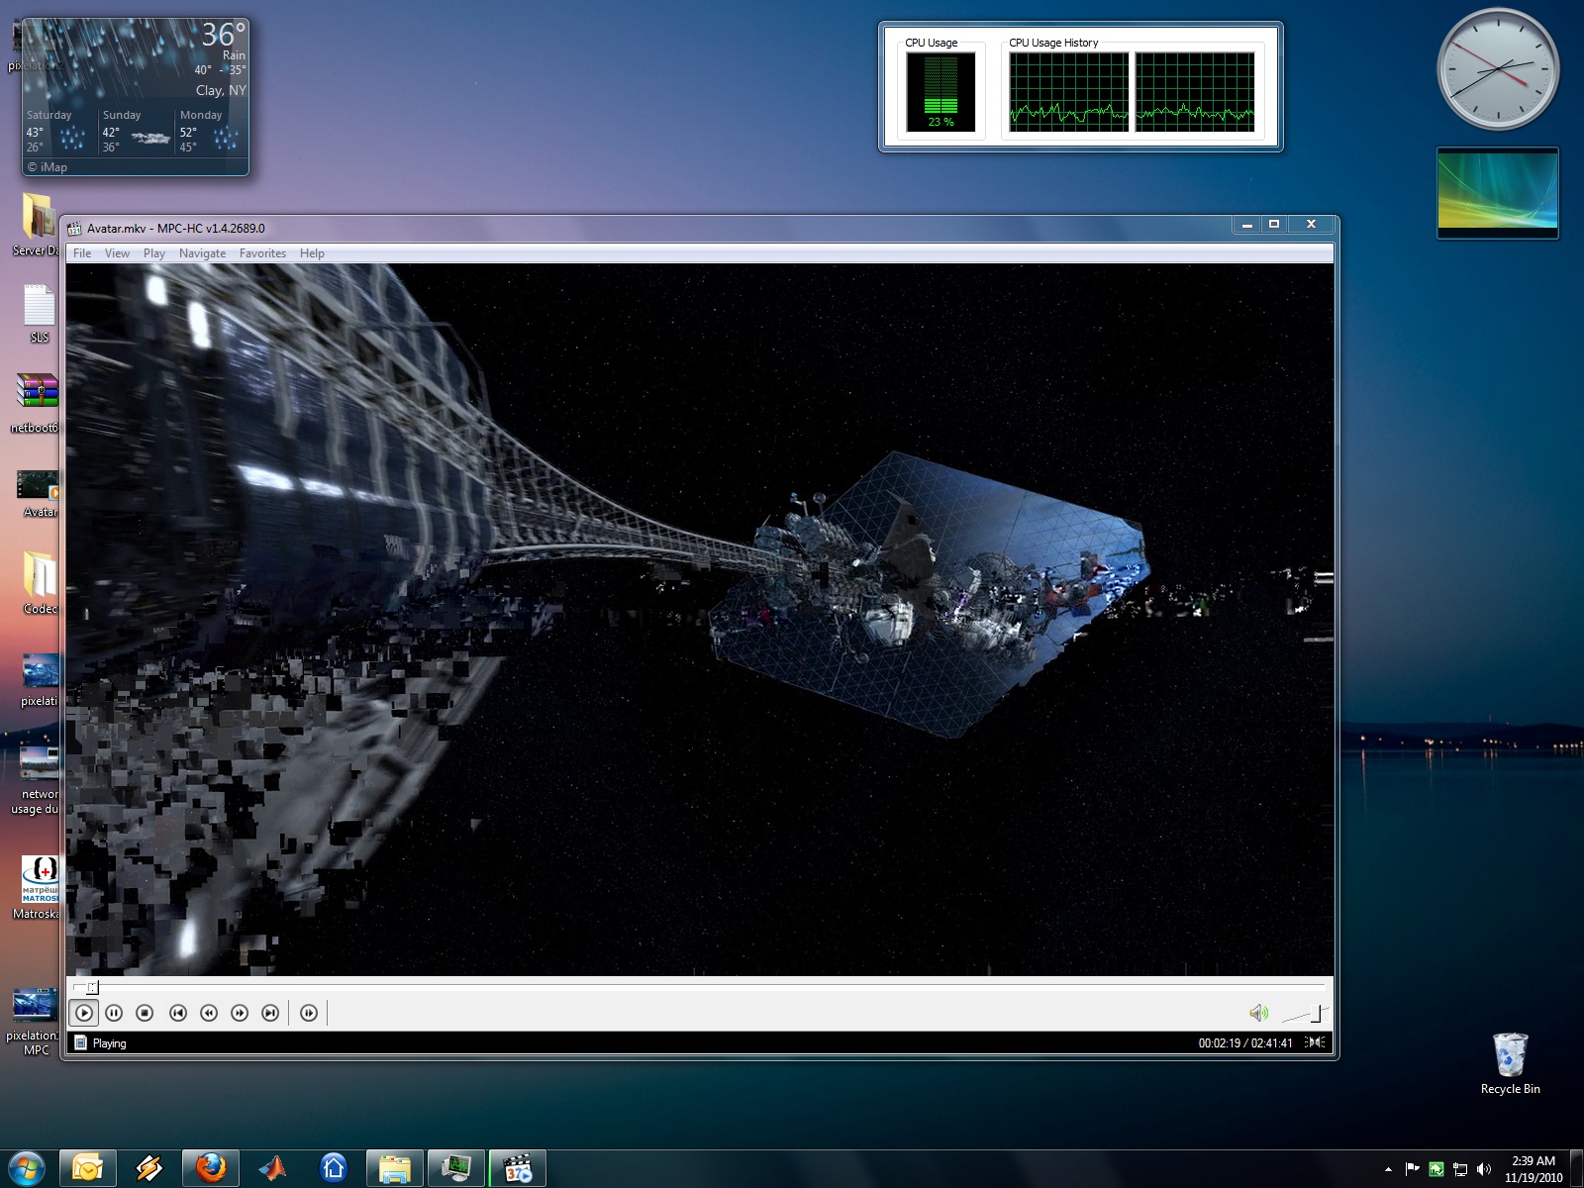The image size is (1584, 1188).
Task: Select the netboot archive desktop icon
Action: (x=36, y=404)
